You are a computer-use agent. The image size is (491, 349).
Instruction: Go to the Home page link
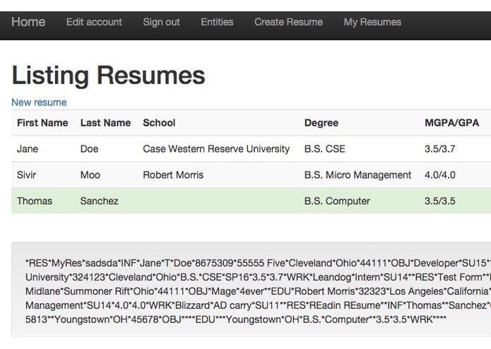pyautogui.click(x=28, y=22)
